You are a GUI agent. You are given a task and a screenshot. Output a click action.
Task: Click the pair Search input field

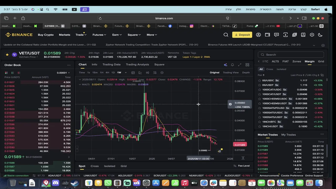(291, 55)
